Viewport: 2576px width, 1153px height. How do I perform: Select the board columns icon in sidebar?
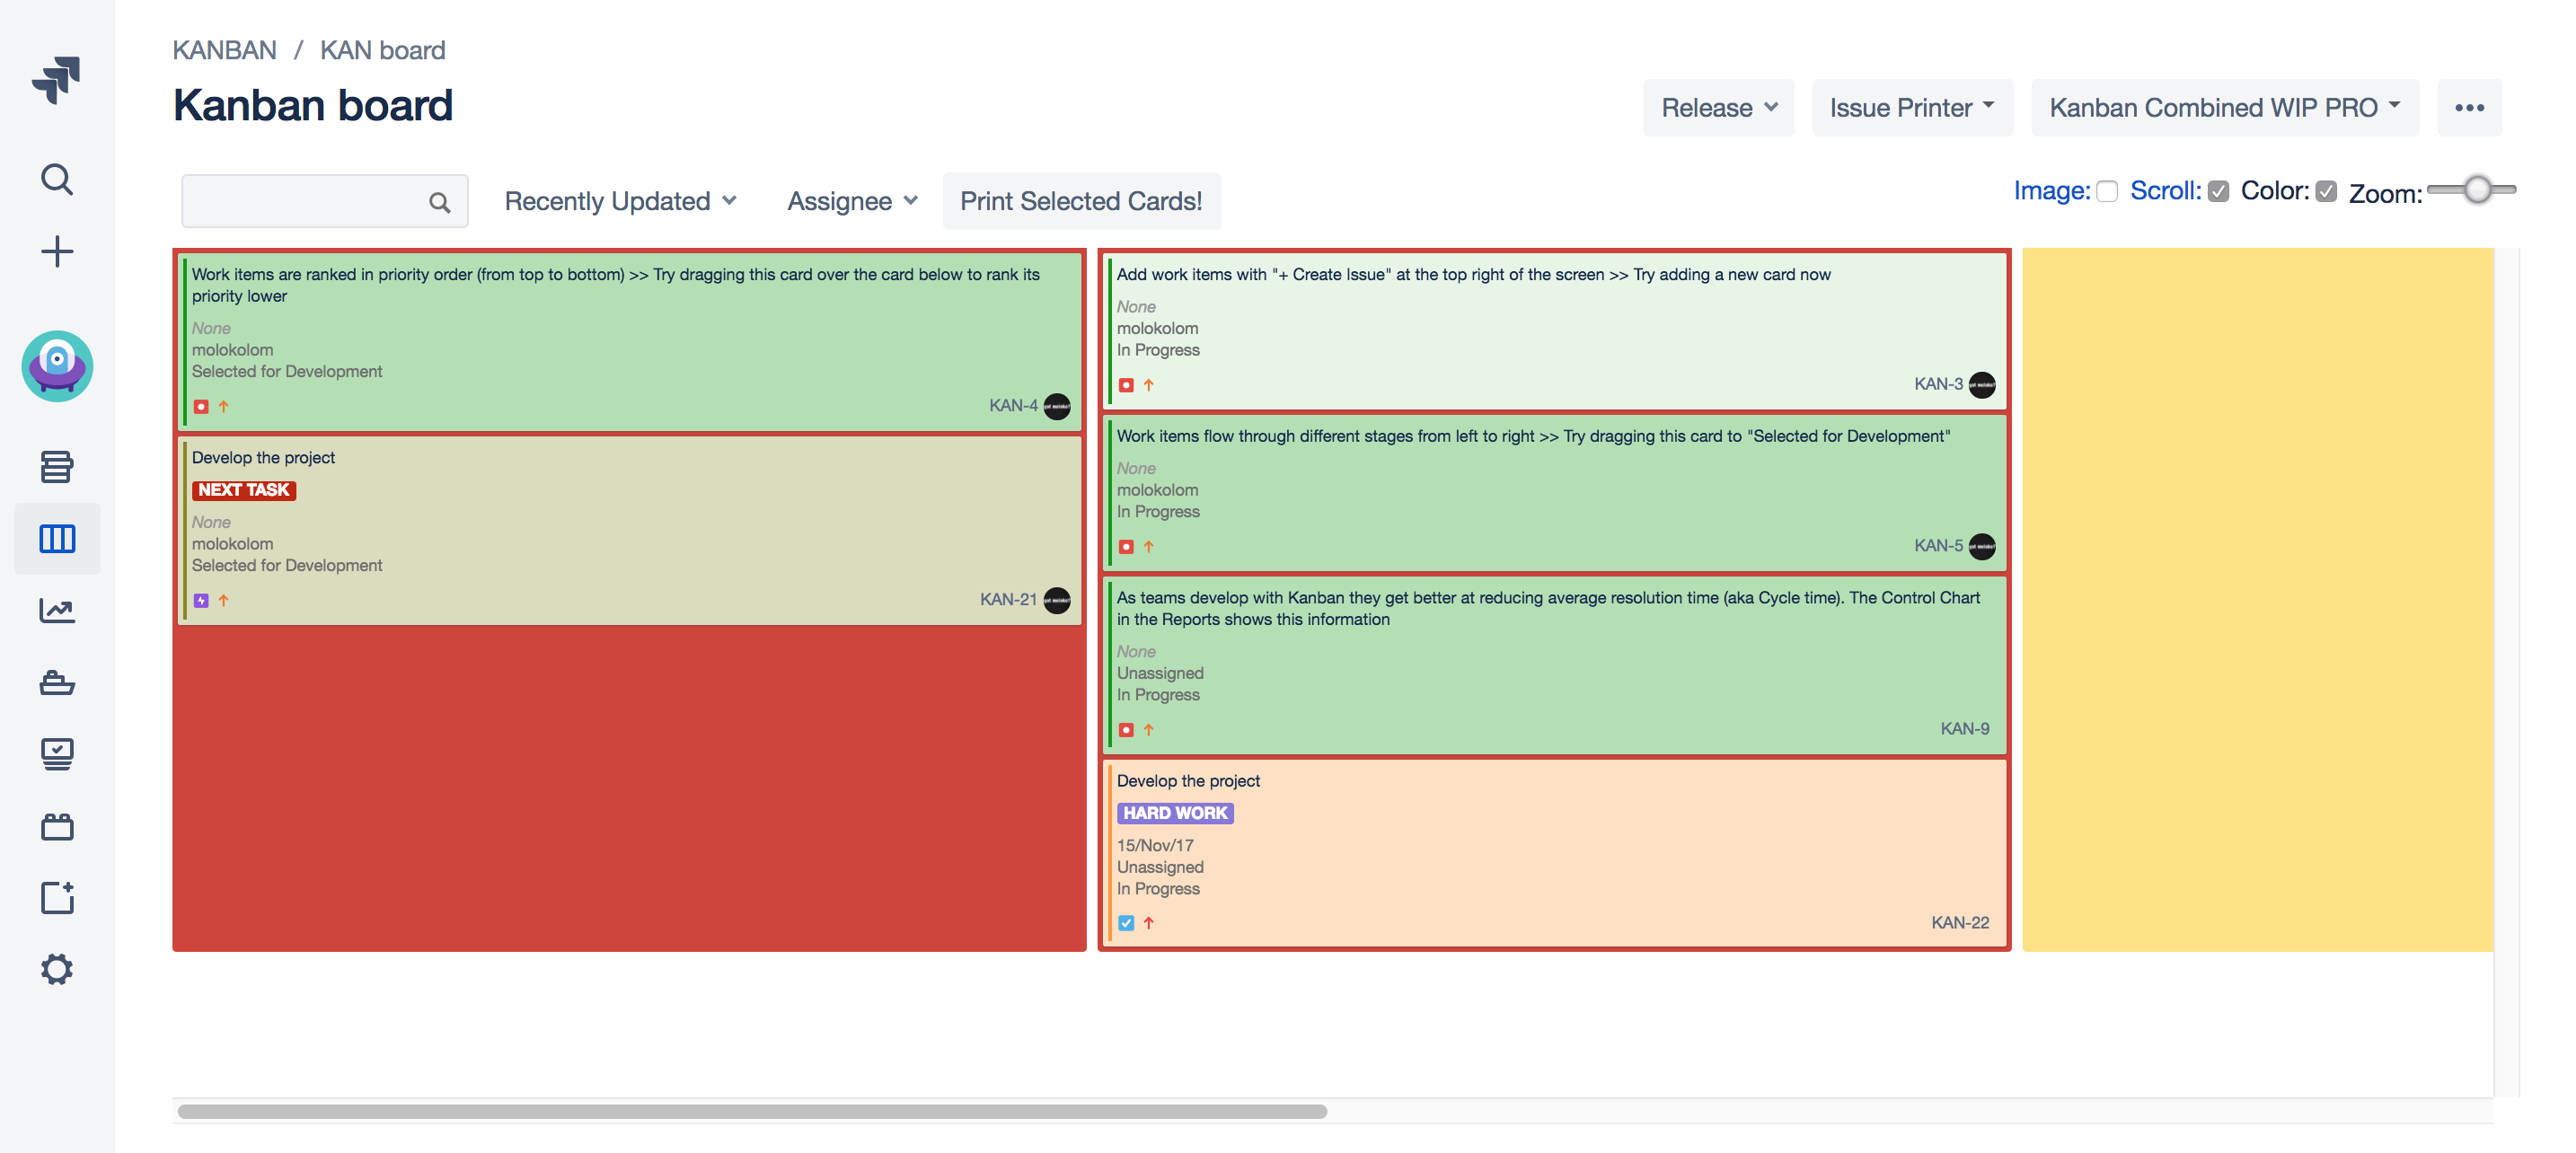[57, 539]
